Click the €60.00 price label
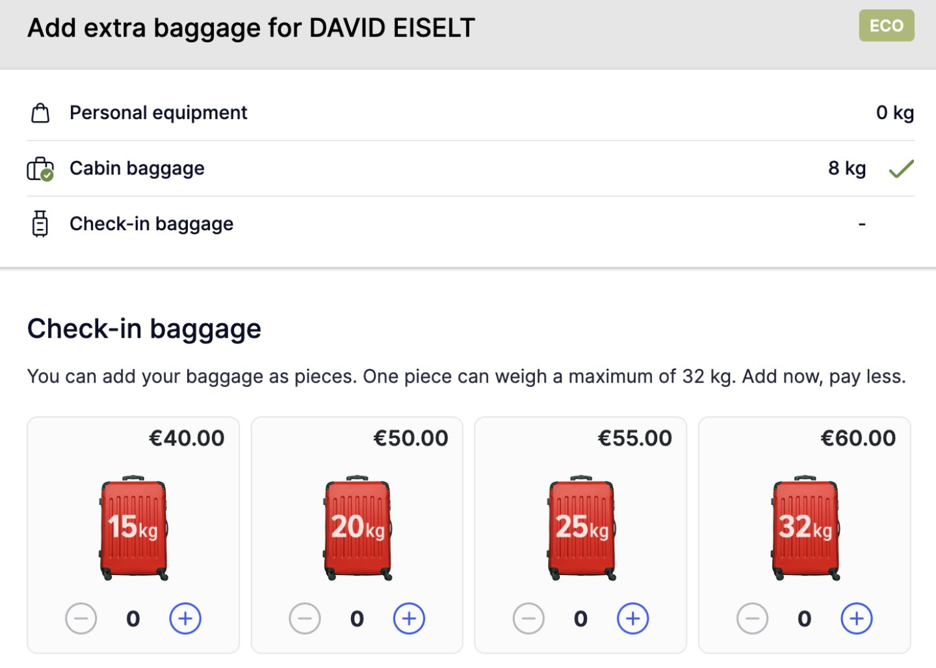This screenshot has height=668, width=936. point(858,438)
